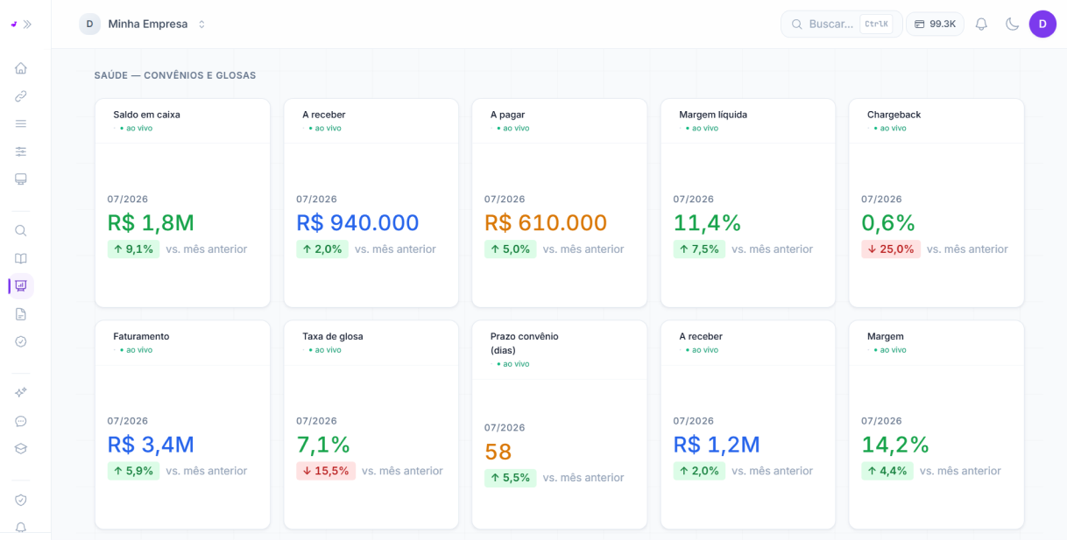Image resolution: width=1067 pixels, height=540 pixels.
Task: Open the user avatar D menu
Action: tap(1042, 25)
